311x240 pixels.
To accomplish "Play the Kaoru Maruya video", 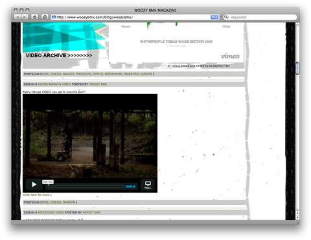I will tap(34, 184).
